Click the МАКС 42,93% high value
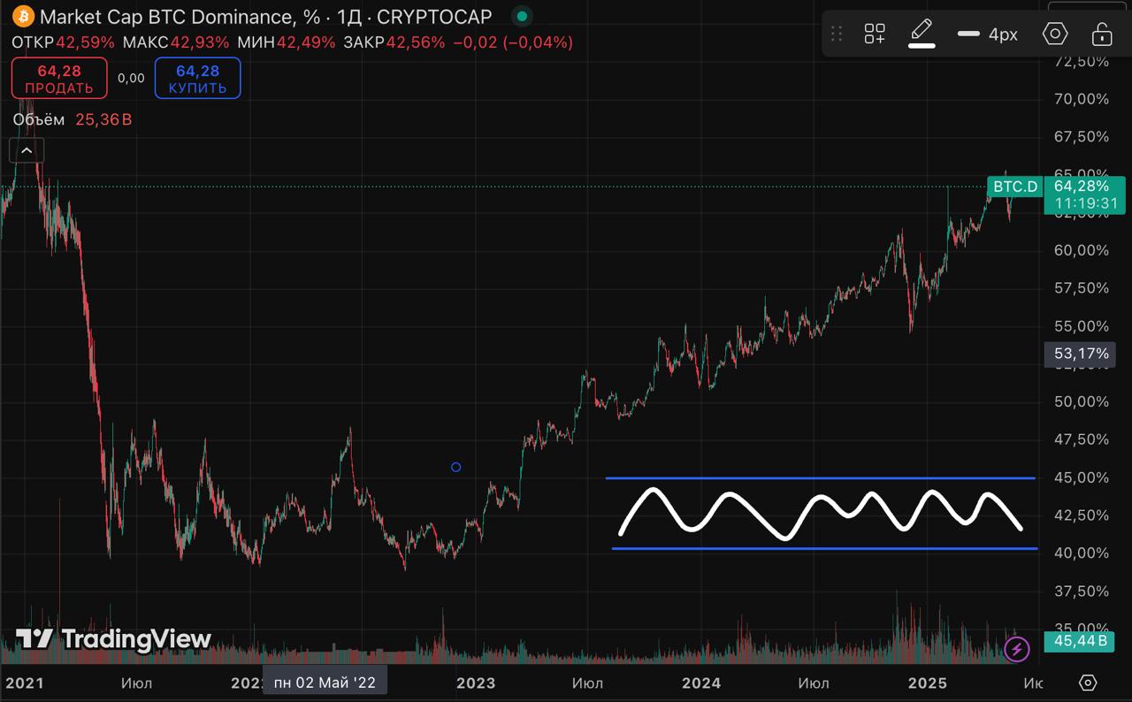The image size is (1132, 702). coord(175,42)
